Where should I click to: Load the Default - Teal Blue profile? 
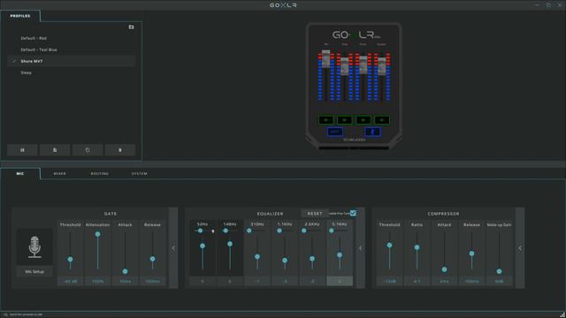[x=72, y=49]
